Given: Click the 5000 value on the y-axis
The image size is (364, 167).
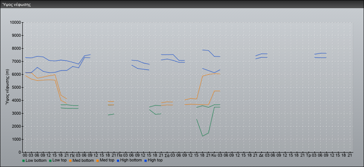Looking at the screenshot, I should coord(16,87).
